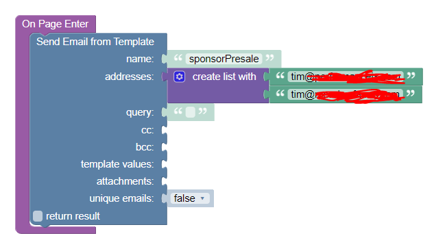The width and height of the screenshot is (445, 251).
Task: Toggle the return result checkbox
Action: (x=38, y=216)
